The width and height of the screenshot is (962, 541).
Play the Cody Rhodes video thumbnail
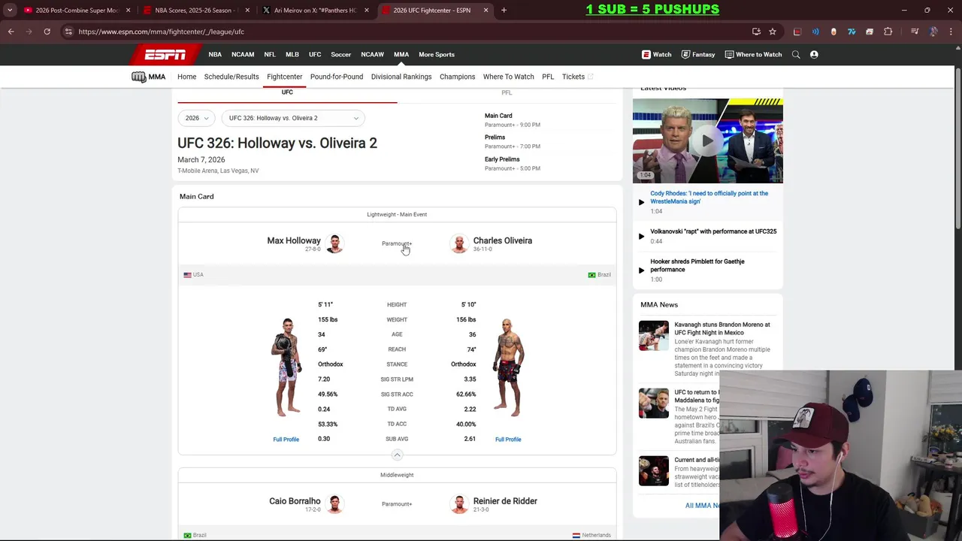tap(707, 141)
